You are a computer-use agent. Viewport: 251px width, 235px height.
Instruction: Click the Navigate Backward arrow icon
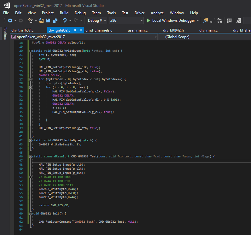pyautogui.click(x=10, y=21)
